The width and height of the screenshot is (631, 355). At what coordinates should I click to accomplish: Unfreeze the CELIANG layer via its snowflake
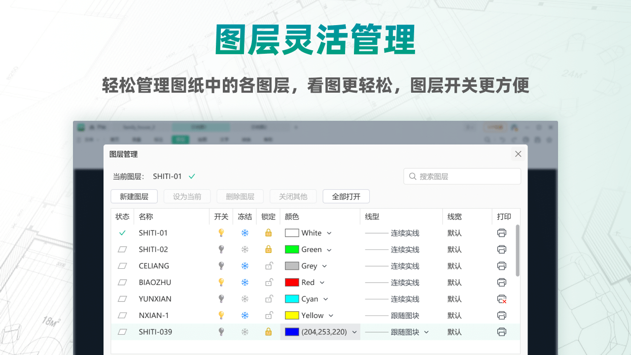pyautogui.click(x=245, y=266)
